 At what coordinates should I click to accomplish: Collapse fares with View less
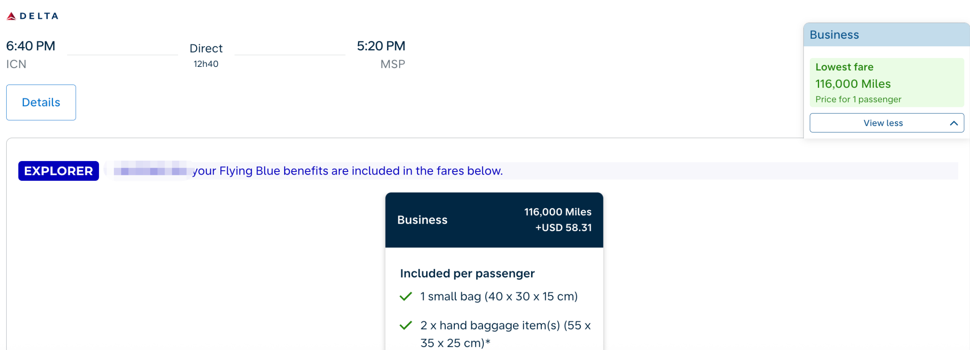point(886,123)
